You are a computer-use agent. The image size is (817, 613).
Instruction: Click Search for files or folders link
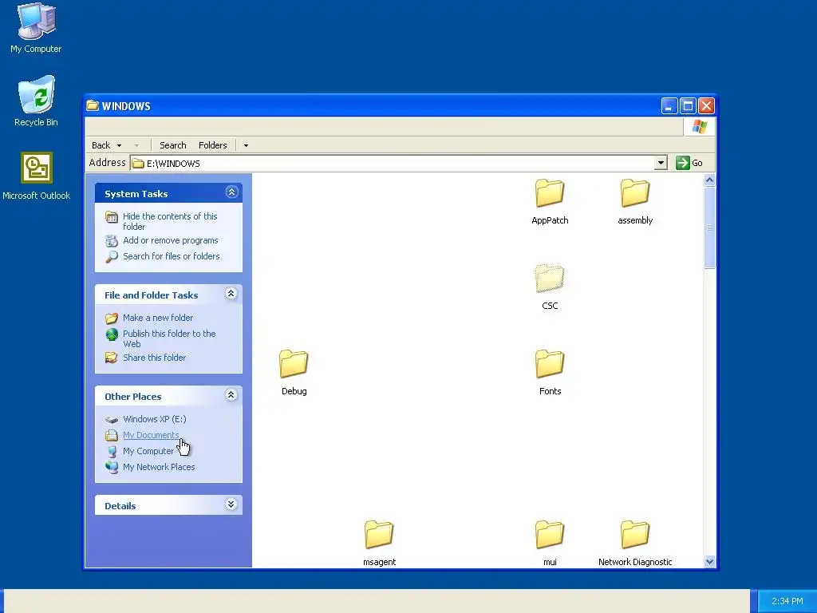pyautogui.click(x=171, y=256)
